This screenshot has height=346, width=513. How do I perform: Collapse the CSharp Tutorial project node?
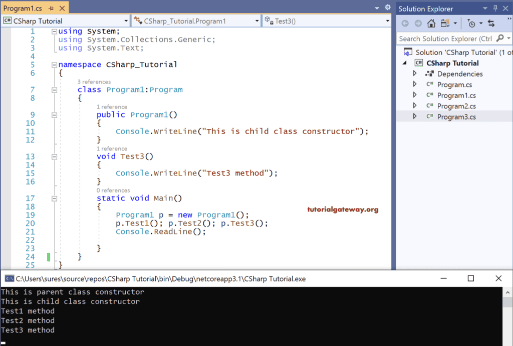point(405,62)
